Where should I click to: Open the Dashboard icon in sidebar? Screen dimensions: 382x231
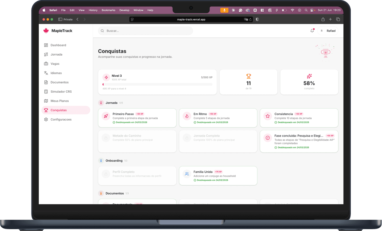click(46, 45)
